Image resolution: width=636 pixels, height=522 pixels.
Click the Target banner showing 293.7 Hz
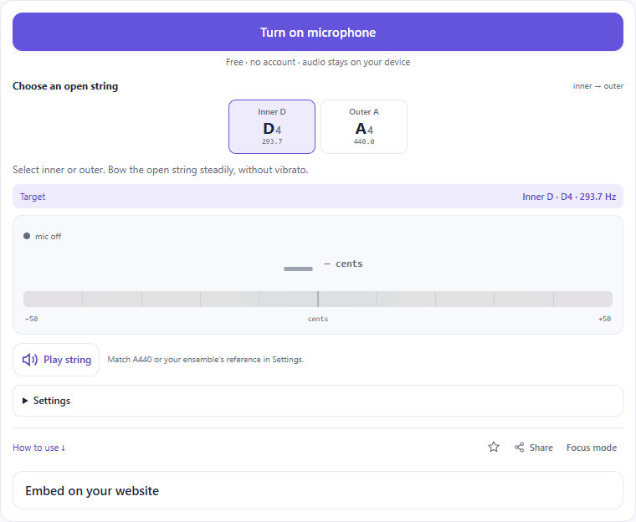[x=318, y=197]
